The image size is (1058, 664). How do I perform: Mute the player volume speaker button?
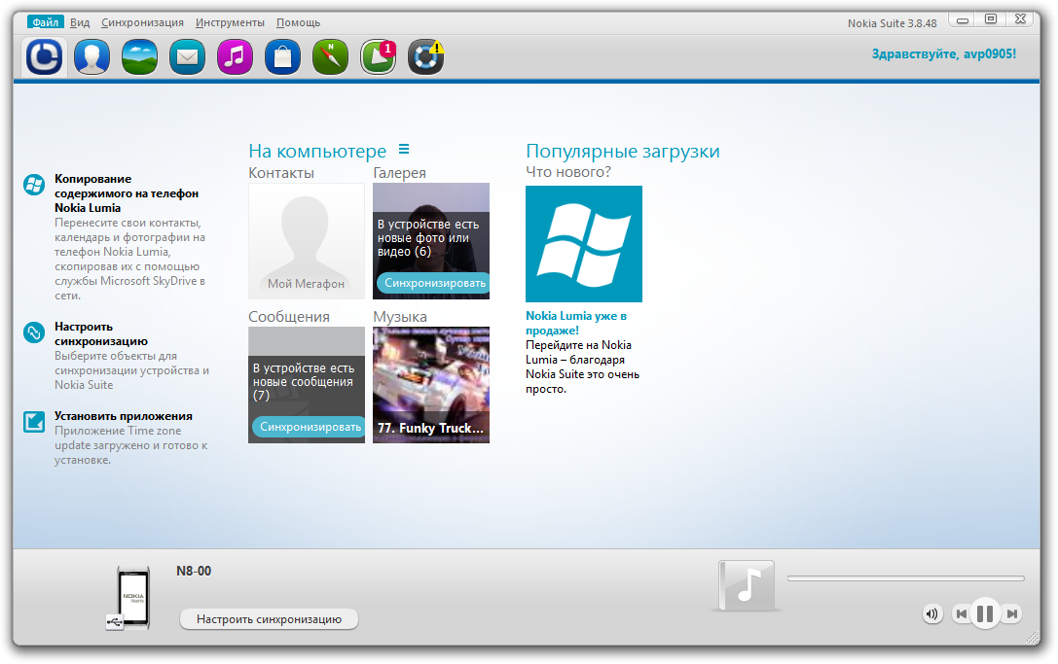pyautogui.click(x=932, y=613)
